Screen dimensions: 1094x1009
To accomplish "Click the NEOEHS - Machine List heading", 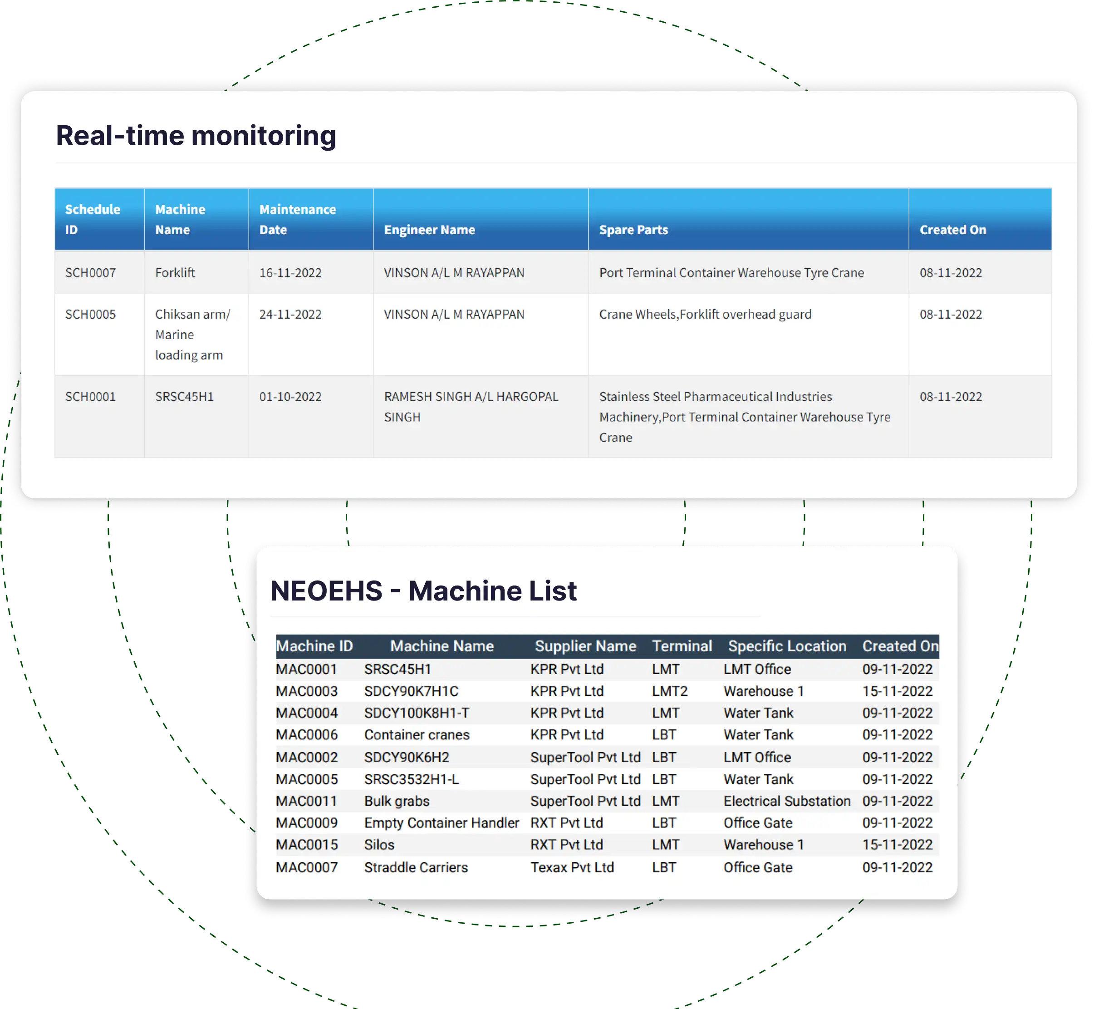I will point(423,591).
